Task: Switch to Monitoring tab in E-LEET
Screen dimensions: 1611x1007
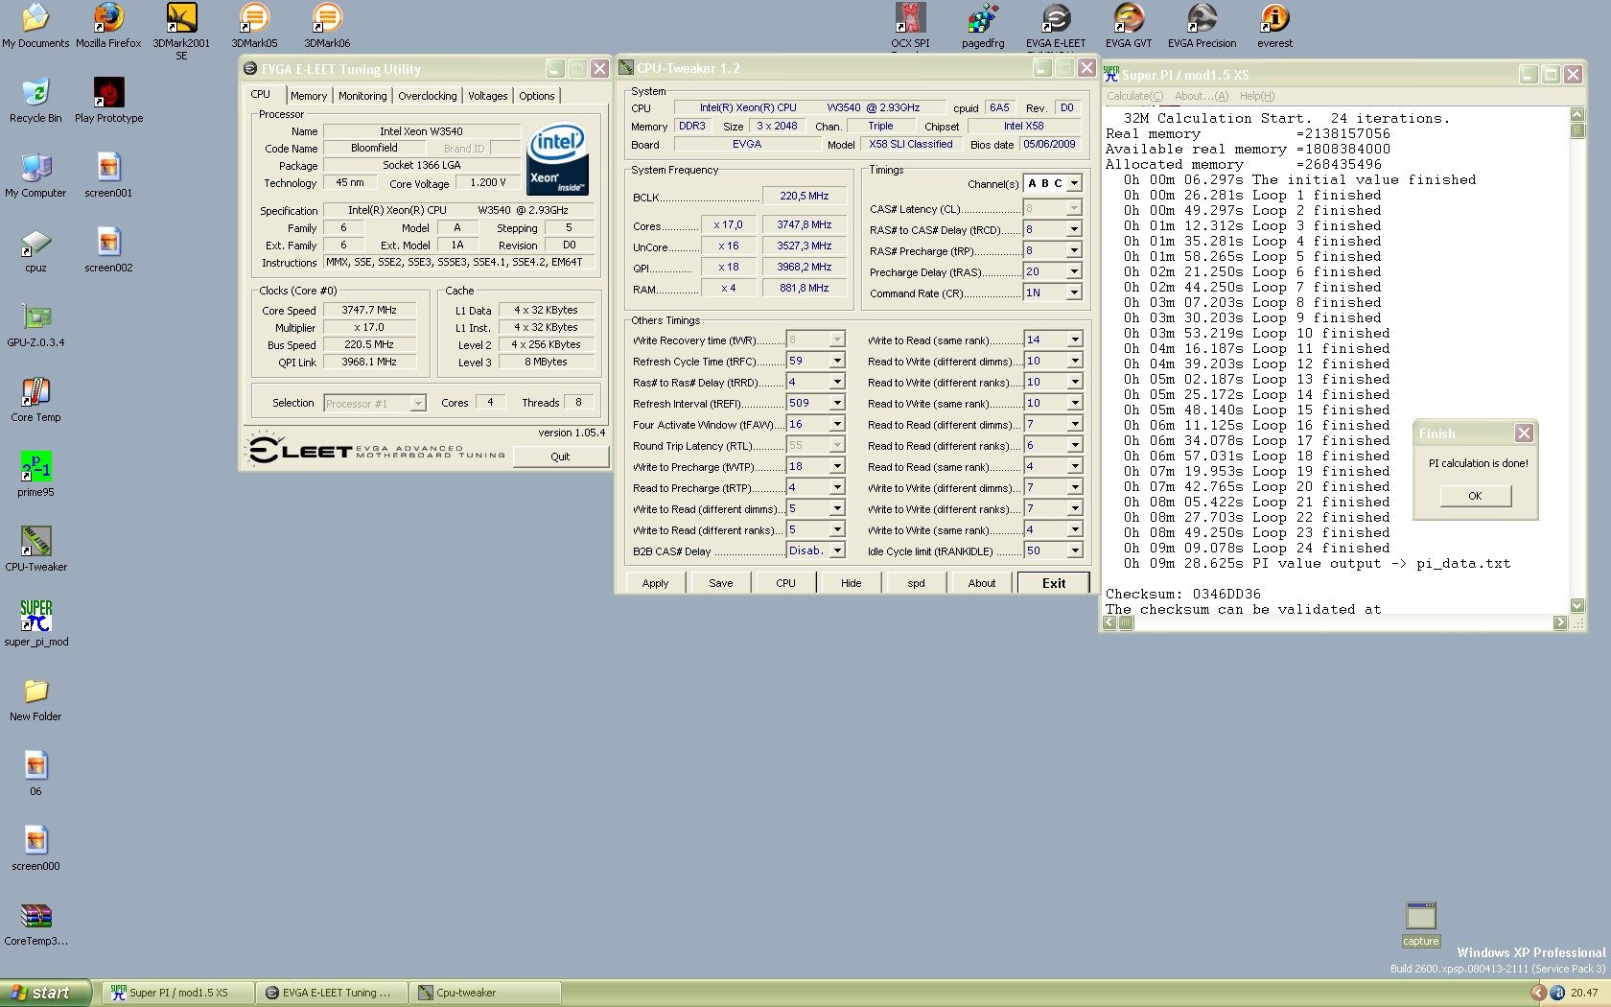Action: pyautogui.click(x=362, y=96)
